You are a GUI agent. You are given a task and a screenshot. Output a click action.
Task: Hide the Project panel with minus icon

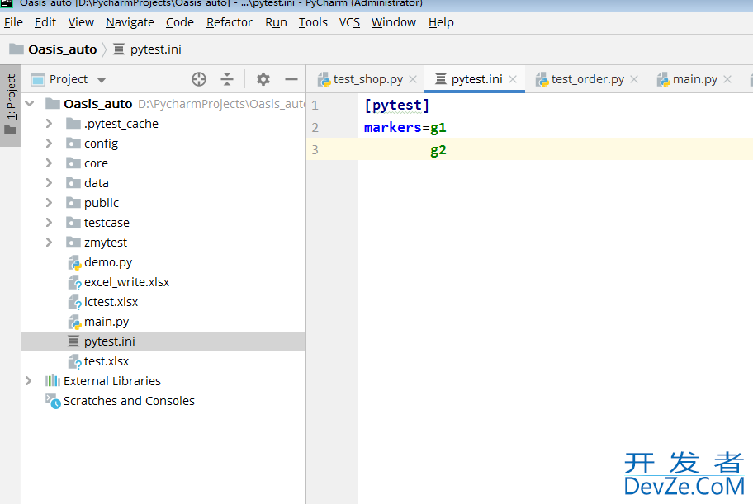click(291, 79)
